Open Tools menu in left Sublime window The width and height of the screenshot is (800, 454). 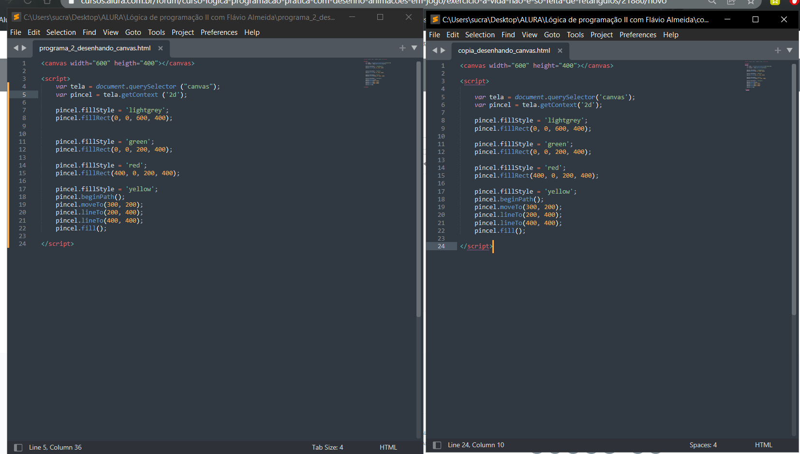(x=156, y=32)
